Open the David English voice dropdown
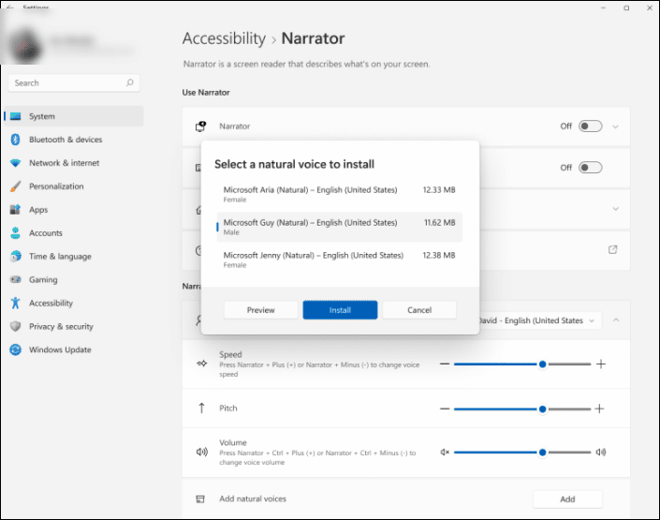The height and width of the screenshot is (520, 660). (x=539, y=320)
